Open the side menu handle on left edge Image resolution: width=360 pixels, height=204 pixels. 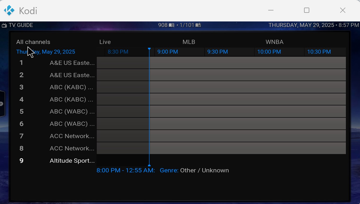tap(2, 104)
